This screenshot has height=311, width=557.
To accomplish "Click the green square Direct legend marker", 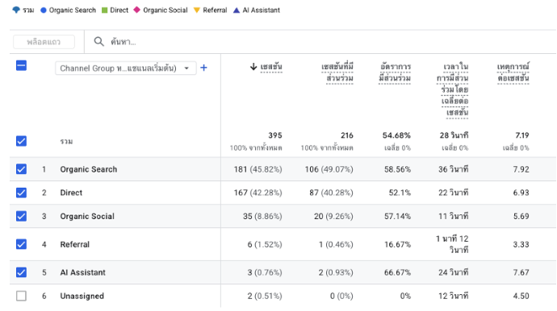I will click(104, 10).
